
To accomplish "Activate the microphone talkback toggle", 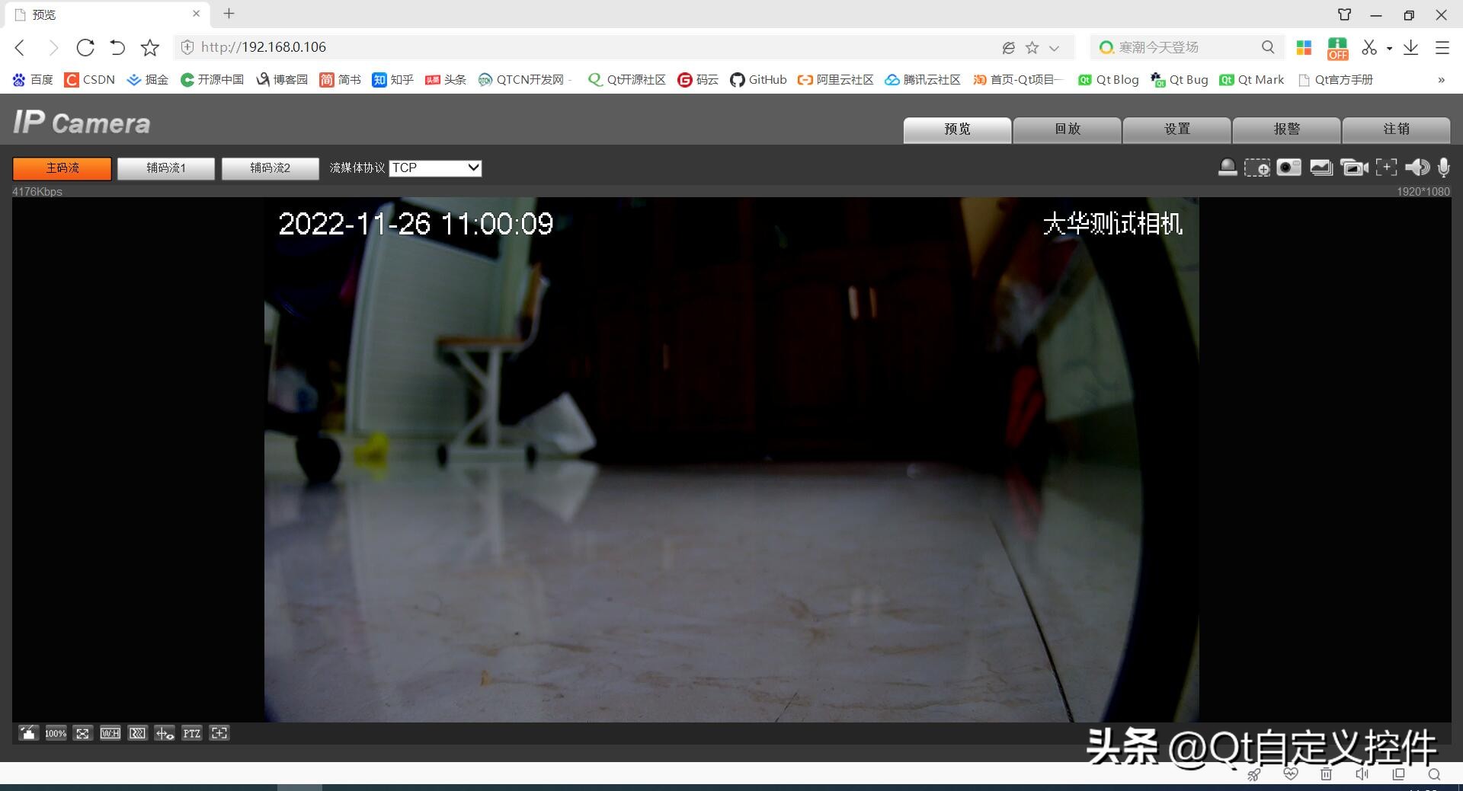I will tap(1444, 167).
